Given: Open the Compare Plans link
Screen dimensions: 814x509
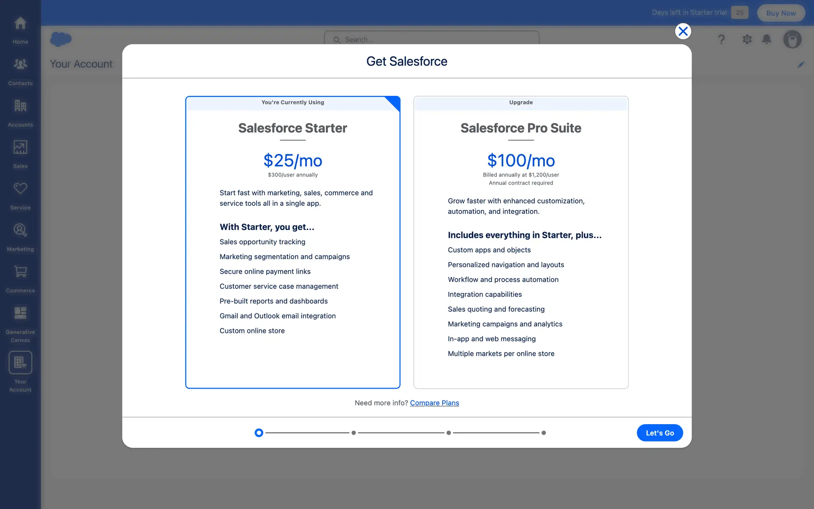Looking at the screenshot, I should click(434, 403).
